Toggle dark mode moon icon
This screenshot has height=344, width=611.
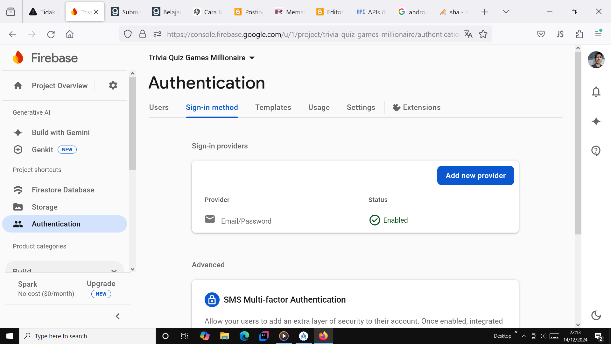596,315
